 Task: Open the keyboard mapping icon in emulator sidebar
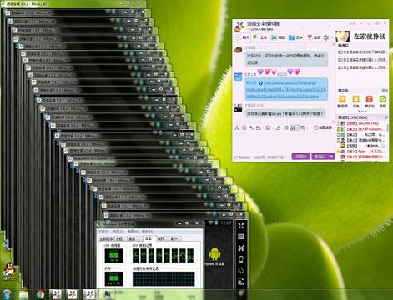coord(241,237)
